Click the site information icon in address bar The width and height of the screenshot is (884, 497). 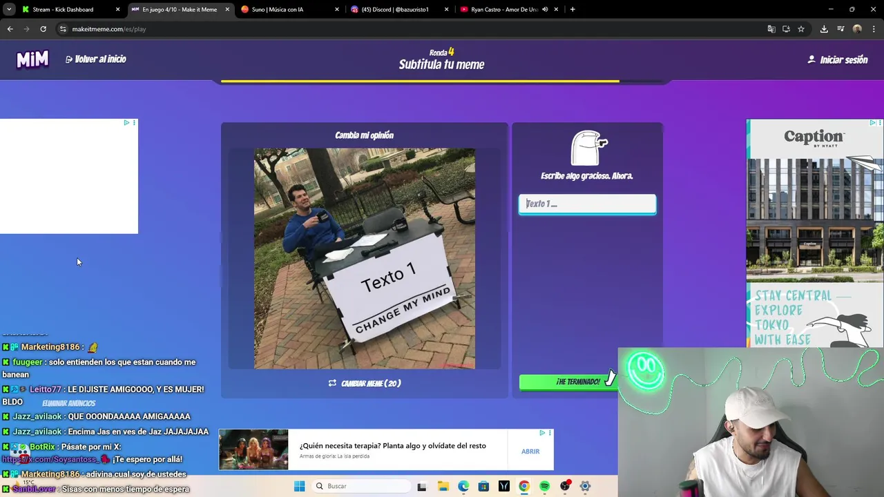[63, 29]
